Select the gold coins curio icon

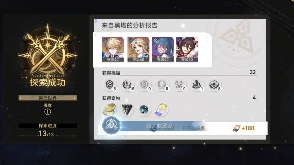(109, 110)
